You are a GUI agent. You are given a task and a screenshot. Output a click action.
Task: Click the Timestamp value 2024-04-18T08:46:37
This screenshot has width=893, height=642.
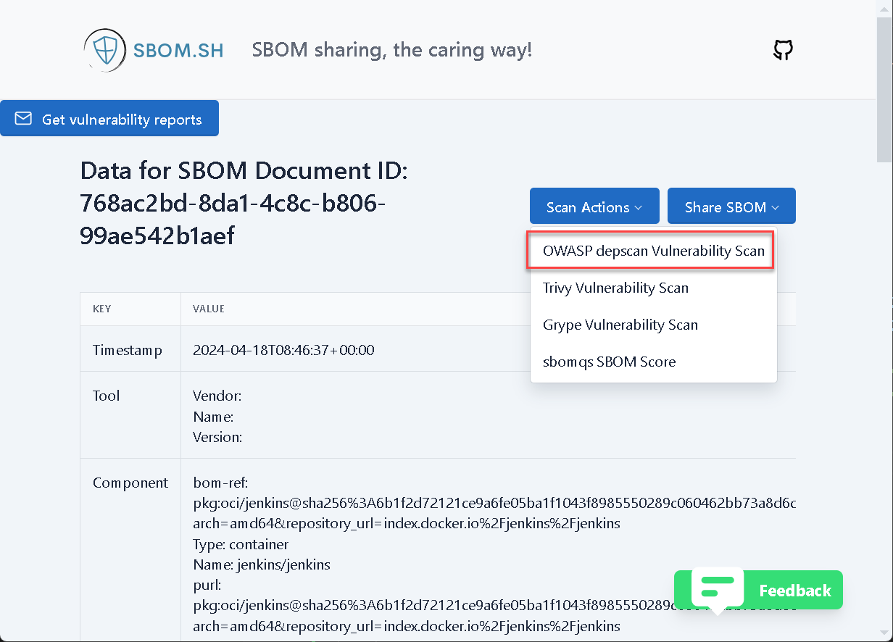pos(283,350)
